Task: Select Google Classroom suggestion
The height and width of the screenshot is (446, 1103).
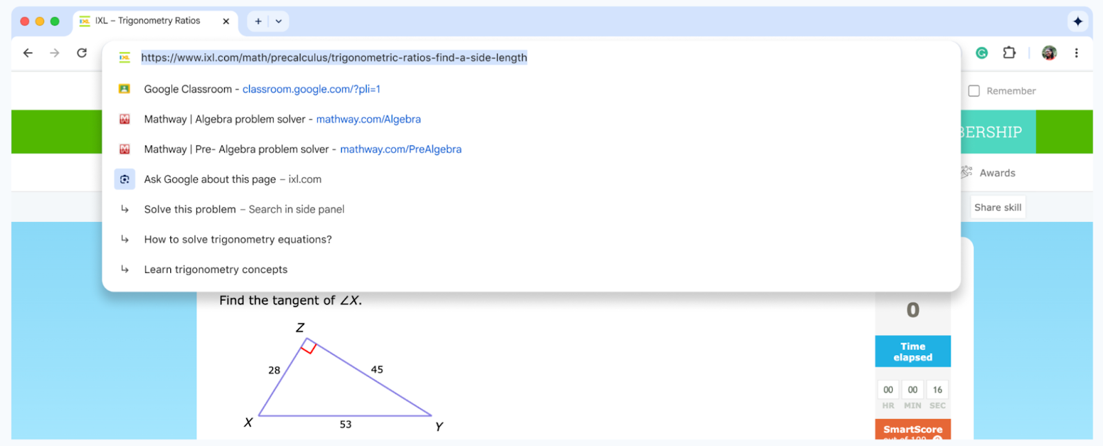Action: [x=532, y=89]
